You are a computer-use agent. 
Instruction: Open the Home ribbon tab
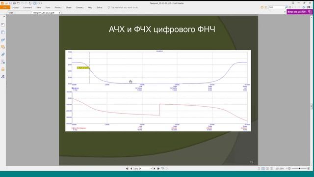(15, 7)
